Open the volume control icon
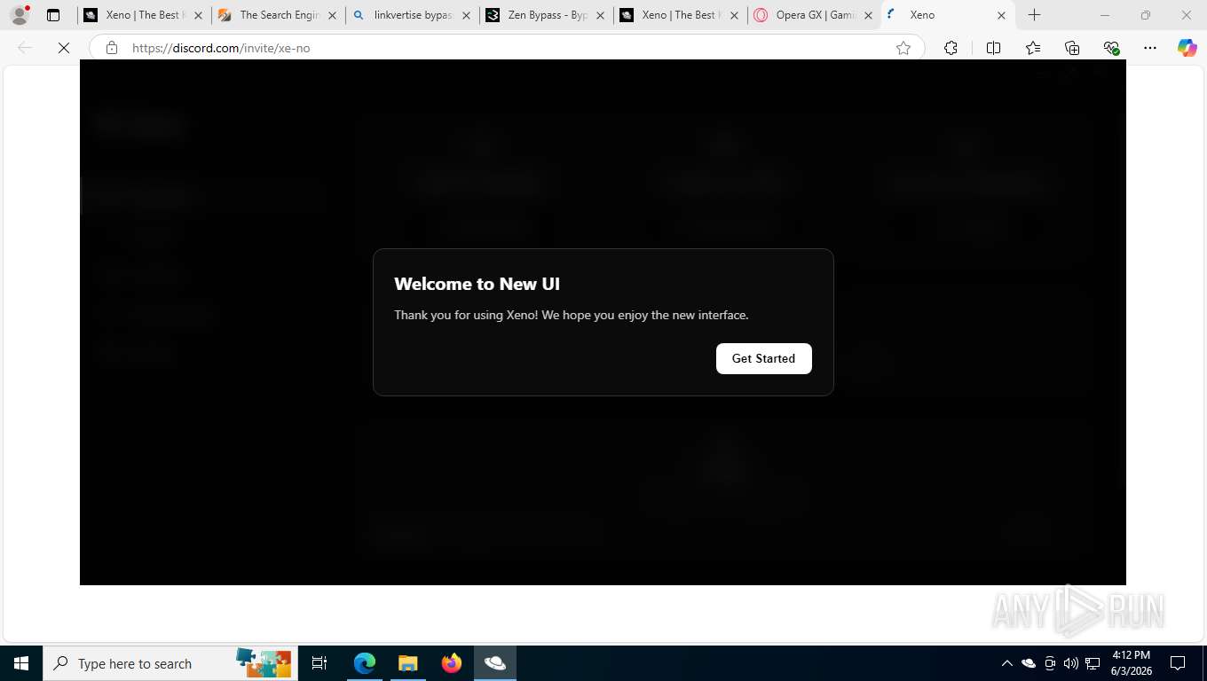Screen dimensions: 1207x681 tap(1070, 663)
